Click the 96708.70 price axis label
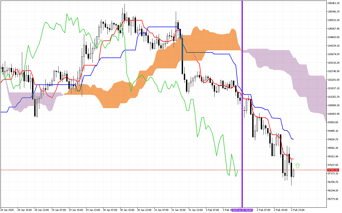 333,182
